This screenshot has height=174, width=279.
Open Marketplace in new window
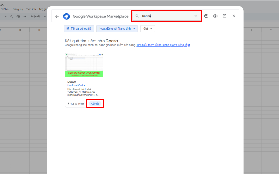(x=225, y=16)
